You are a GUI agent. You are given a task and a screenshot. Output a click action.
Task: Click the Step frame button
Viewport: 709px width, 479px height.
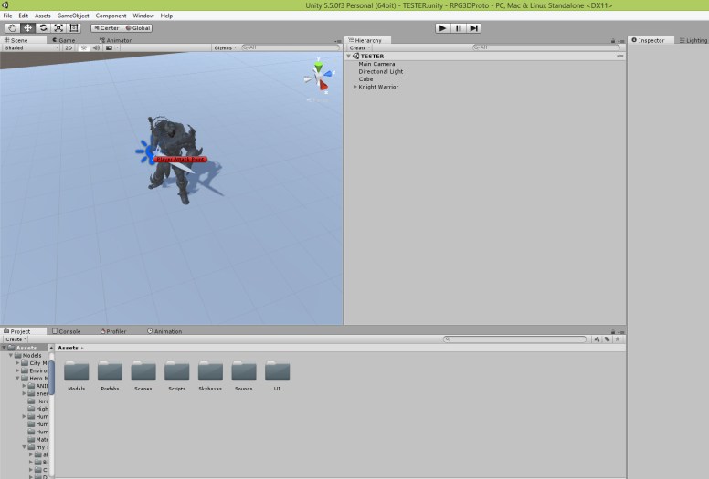pyautogui.click(x=474, y=28)
